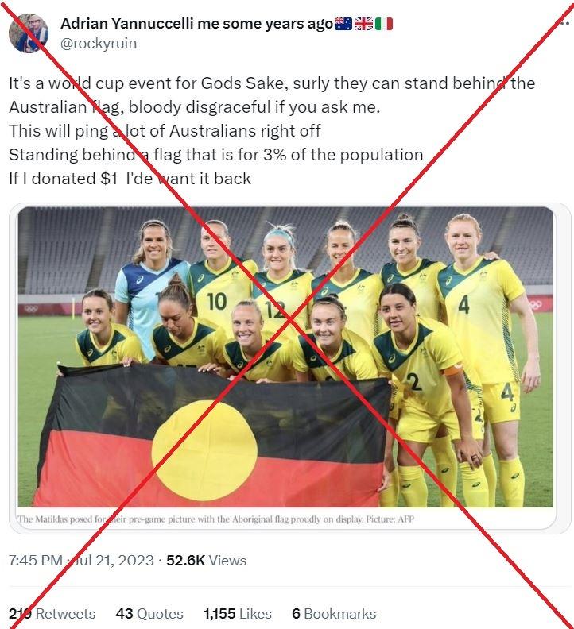Viewport: 574px width, 629px height.
Task: Visit the @rockyruin handle link
Action: point(99,44)
